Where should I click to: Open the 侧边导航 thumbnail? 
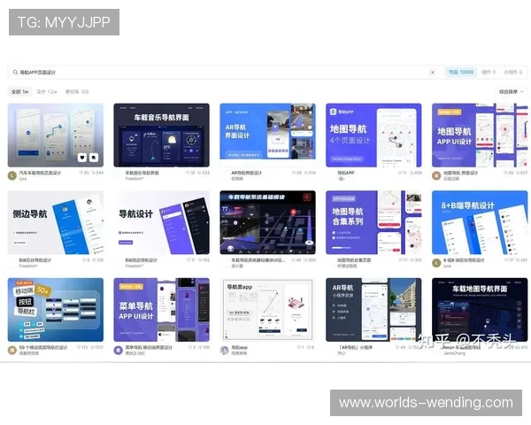point(56,222)
